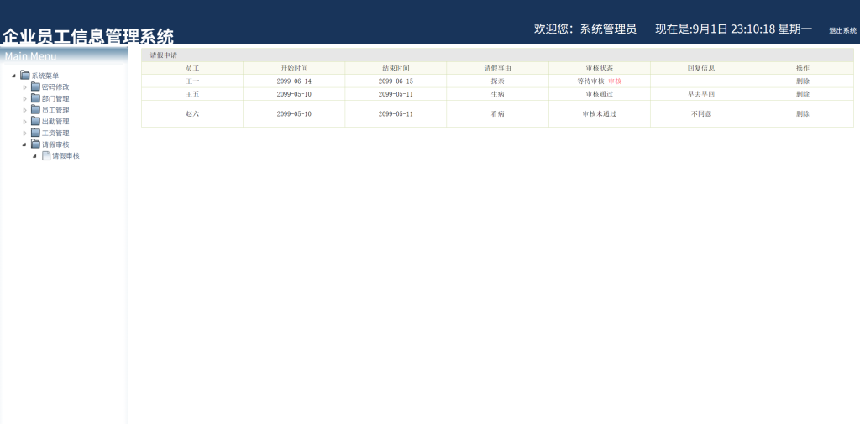Click the 员工管理 folder icon
This screenshot has height=424, width=860.
pos(35,110)
